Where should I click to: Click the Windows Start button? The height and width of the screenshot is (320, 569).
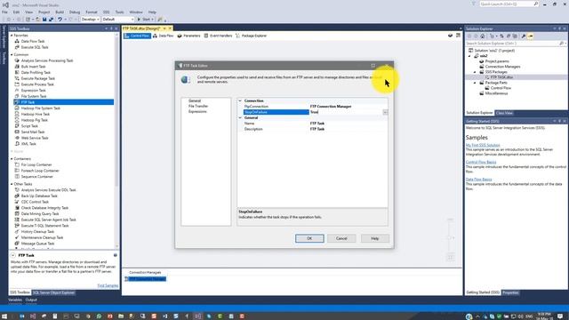point(4,316)
